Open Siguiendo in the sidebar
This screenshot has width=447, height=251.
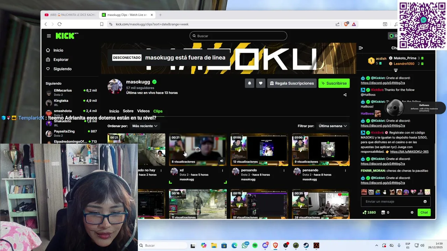pos(62,69)
